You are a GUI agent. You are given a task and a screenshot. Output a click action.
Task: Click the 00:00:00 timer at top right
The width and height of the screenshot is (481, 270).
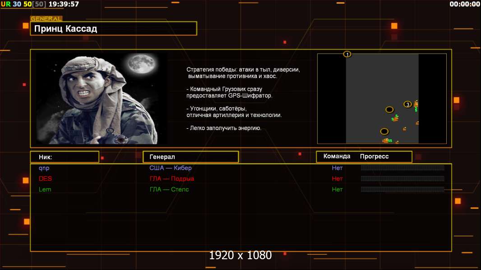464,4
